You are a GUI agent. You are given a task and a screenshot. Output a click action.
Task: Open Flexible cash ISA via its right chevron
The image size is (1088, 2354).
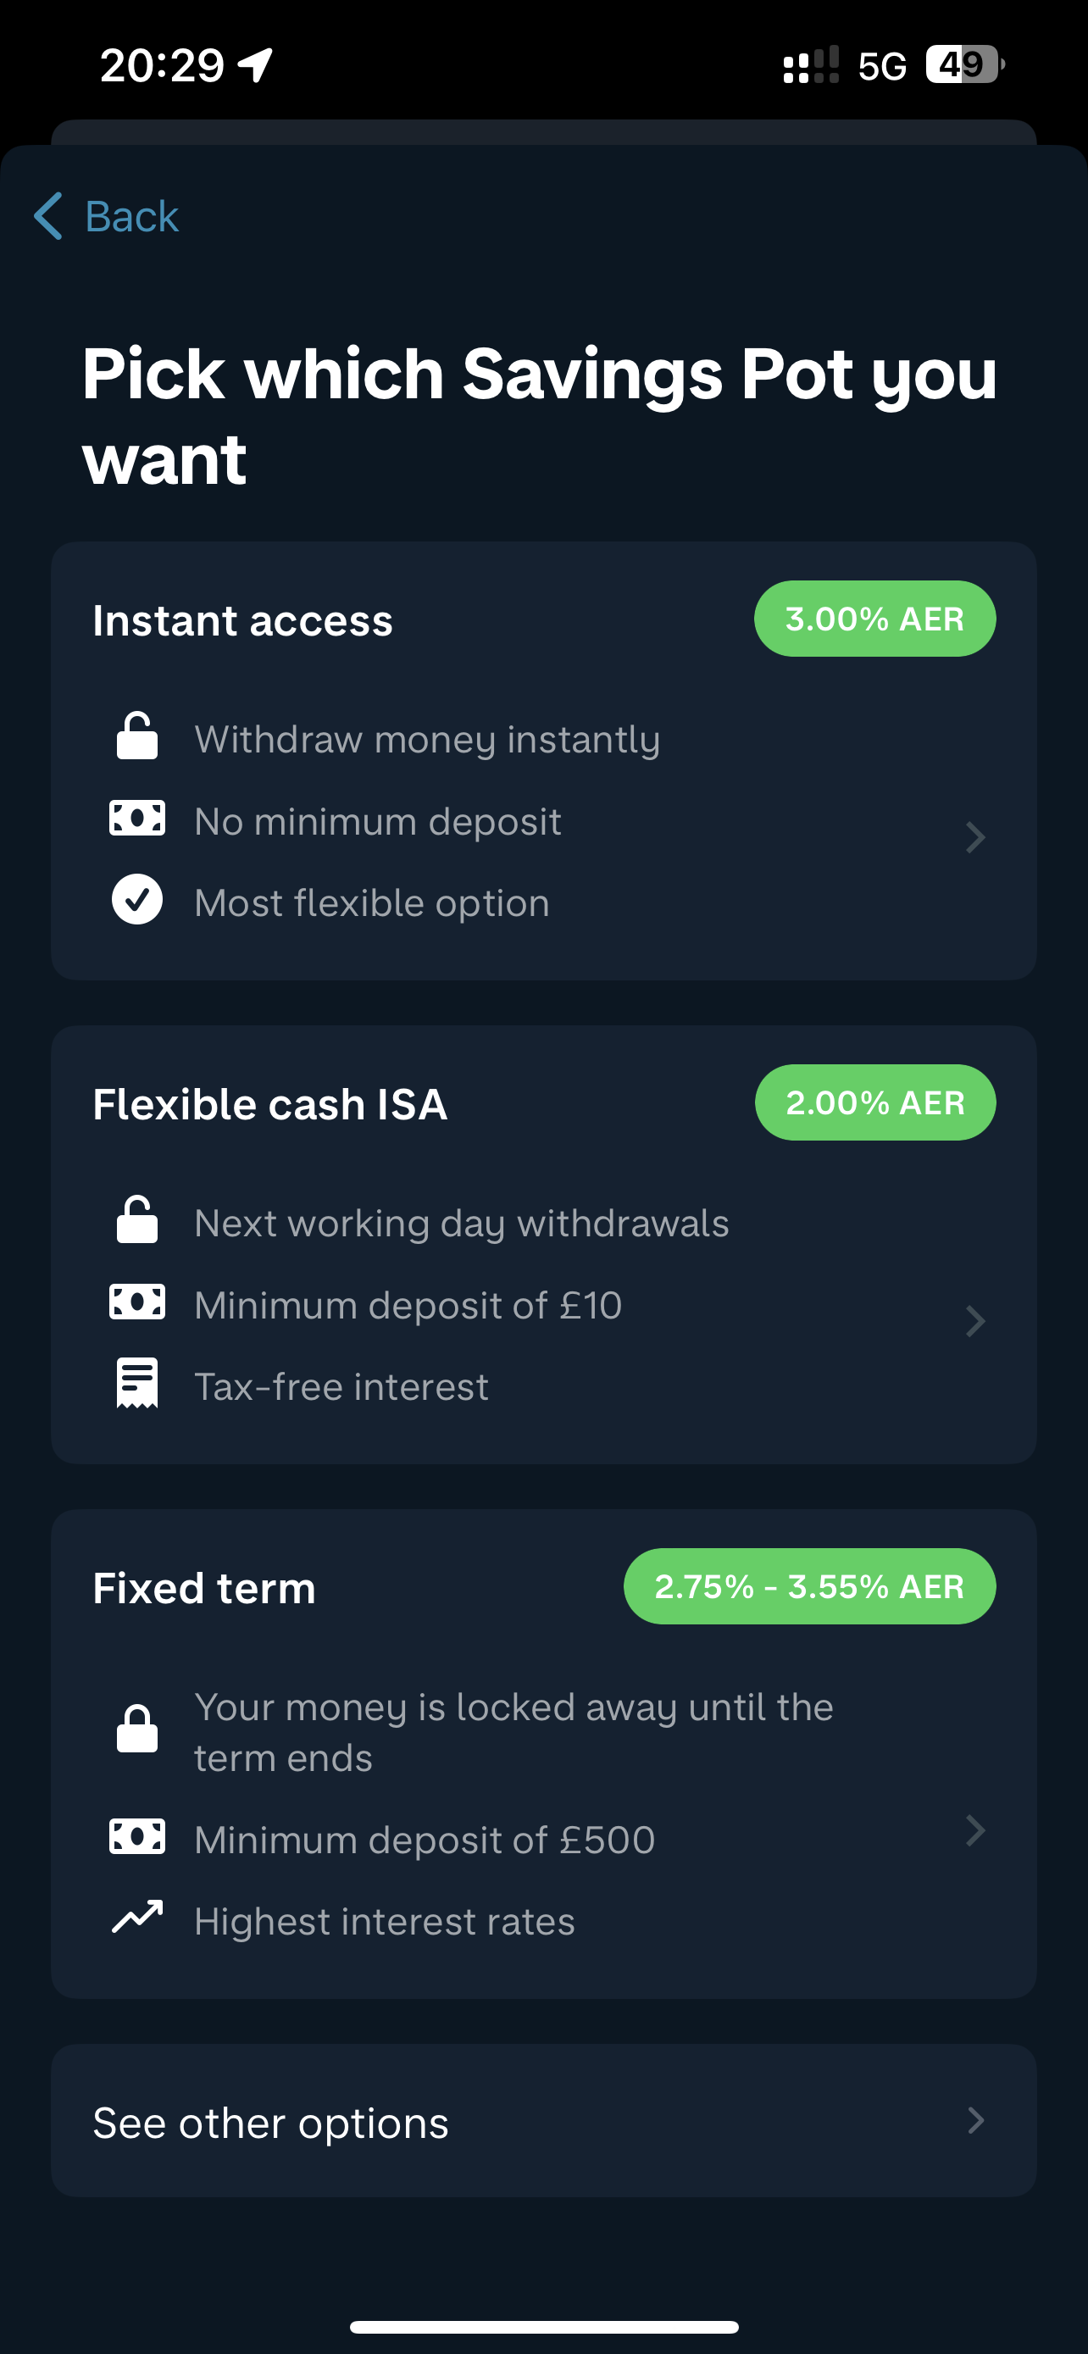pos(975,1320)
